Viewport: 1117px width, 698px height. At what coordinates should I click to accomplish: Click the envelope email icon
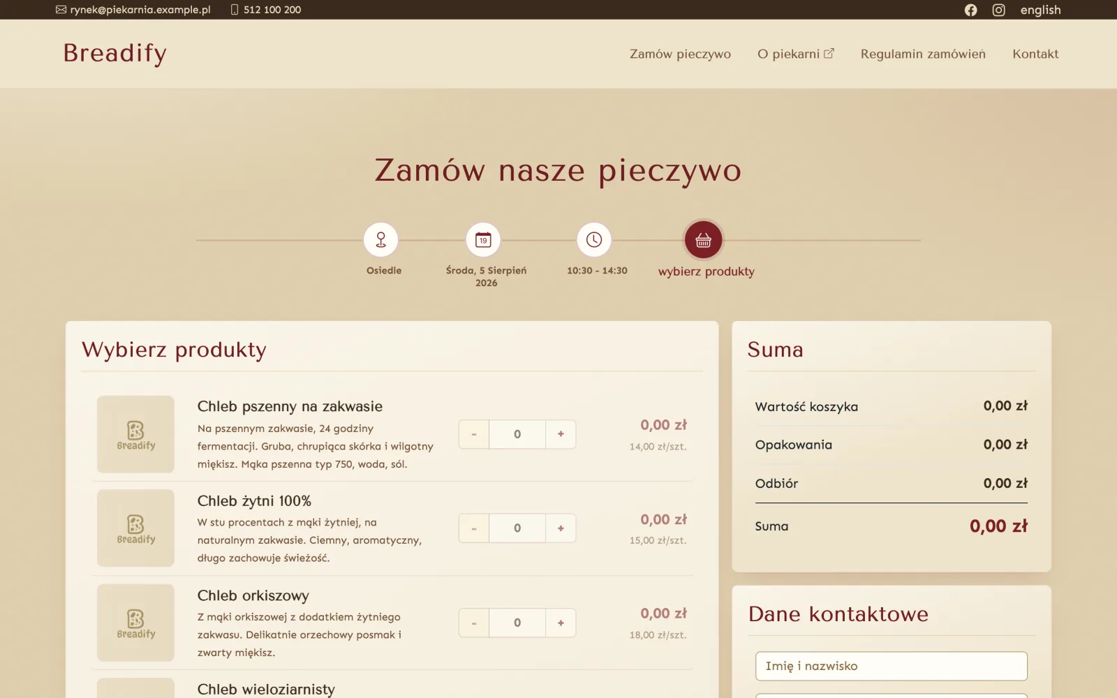(61, 10)
